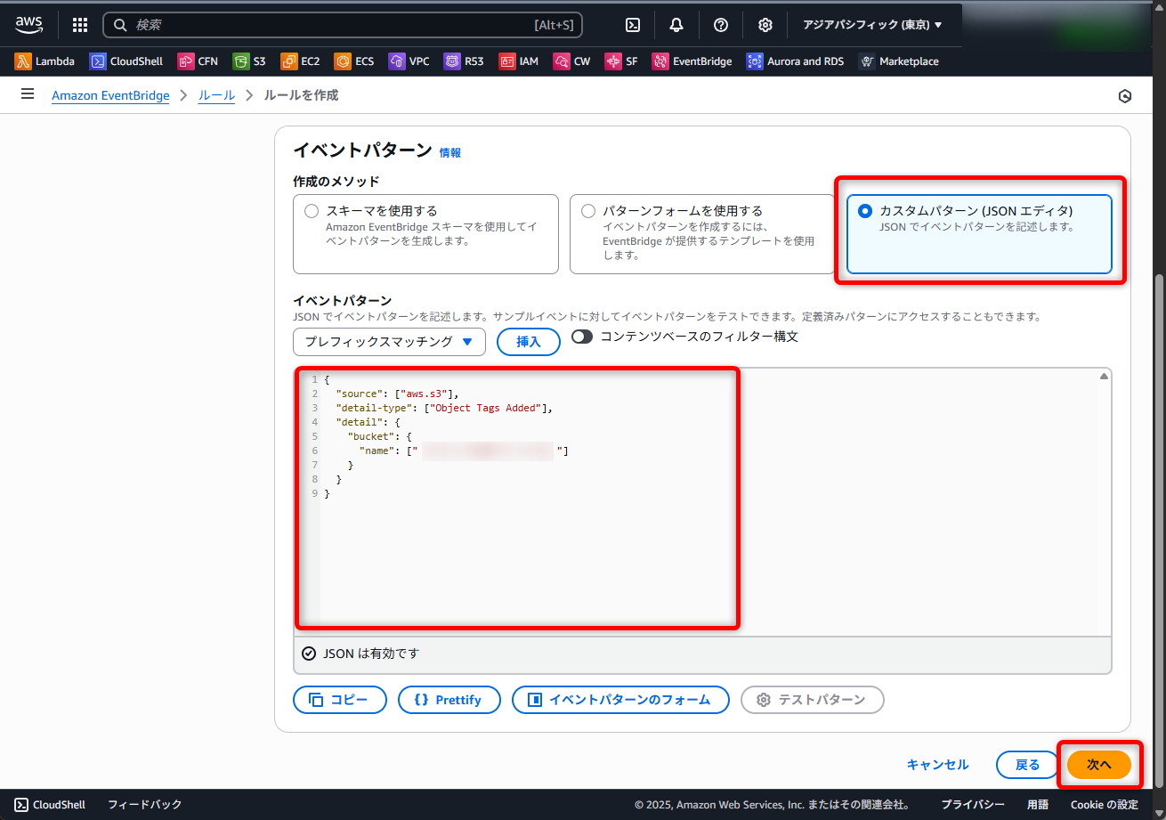Viewport: 1166px width, 820px height.
Task: Open the Marketplace favorite shortcut
Action: (898, 61)
